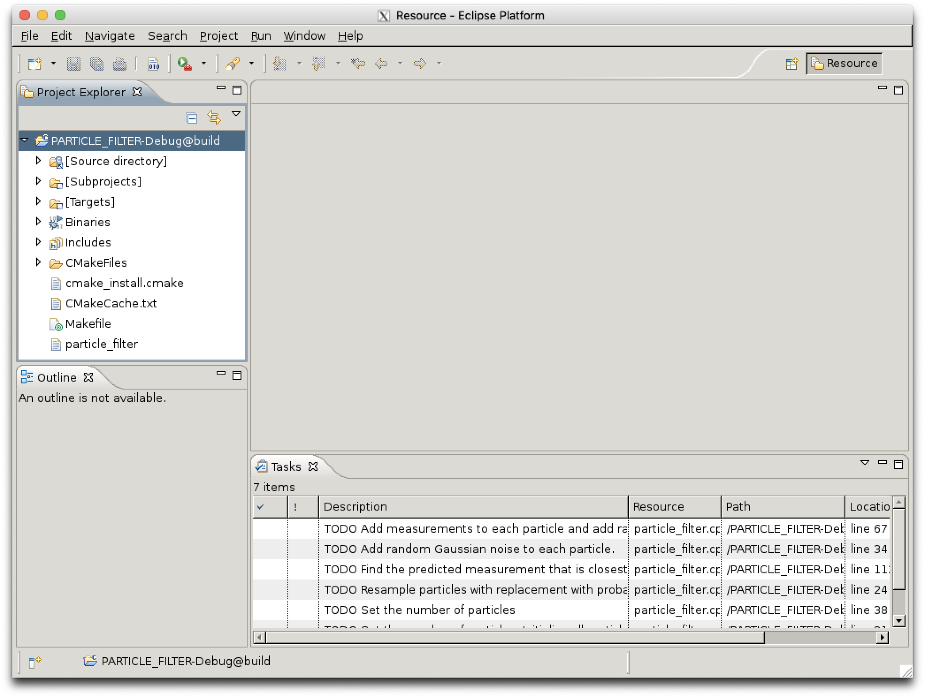The image size is (925, 697).
Task: Click the flashlight Search toolbar icon
Action: 233,64
